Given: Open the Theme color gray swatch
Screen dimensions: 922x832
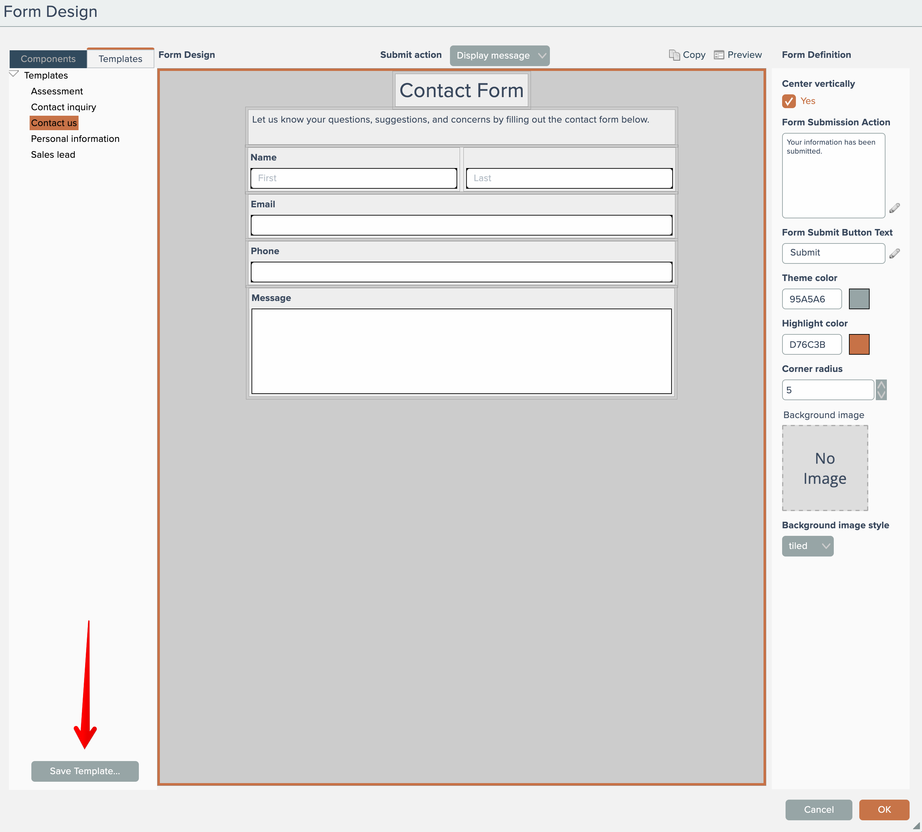Looking at the screenshot, I should click(858, 299).
